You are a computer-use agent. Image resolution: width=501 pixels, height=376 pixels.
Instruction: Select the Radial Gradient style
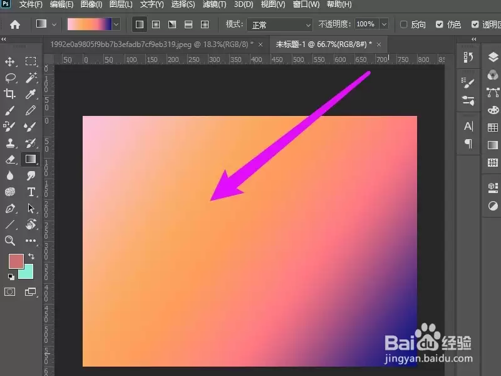[x=156, y=24]
